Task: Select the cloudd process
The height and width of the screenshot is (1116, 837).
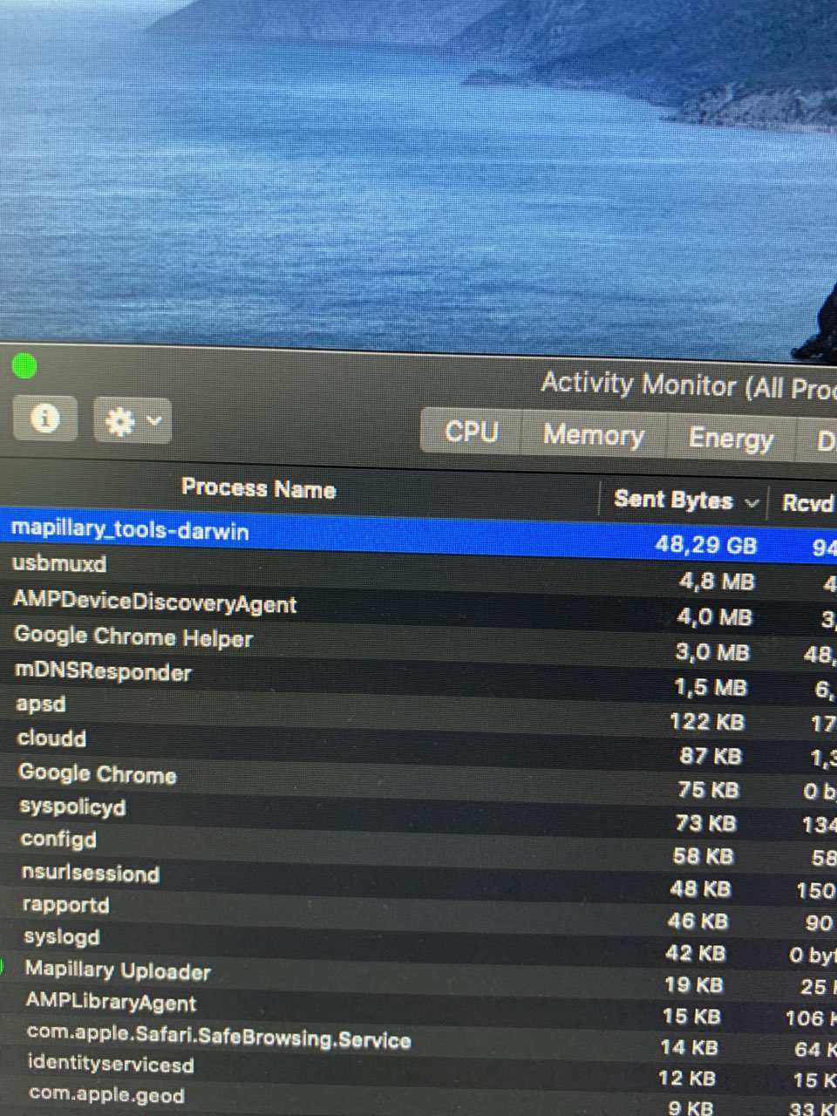Action: pos(52,738)
